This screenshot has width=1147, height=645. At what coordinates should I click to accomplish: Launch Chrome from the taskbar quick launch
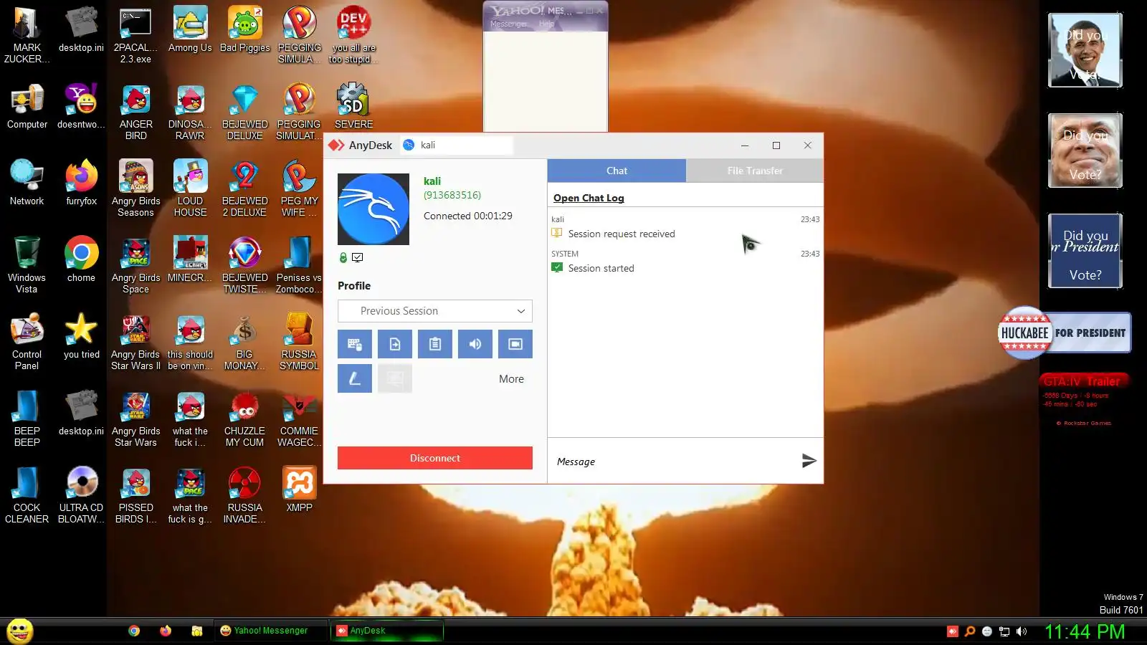pos(134,631)
